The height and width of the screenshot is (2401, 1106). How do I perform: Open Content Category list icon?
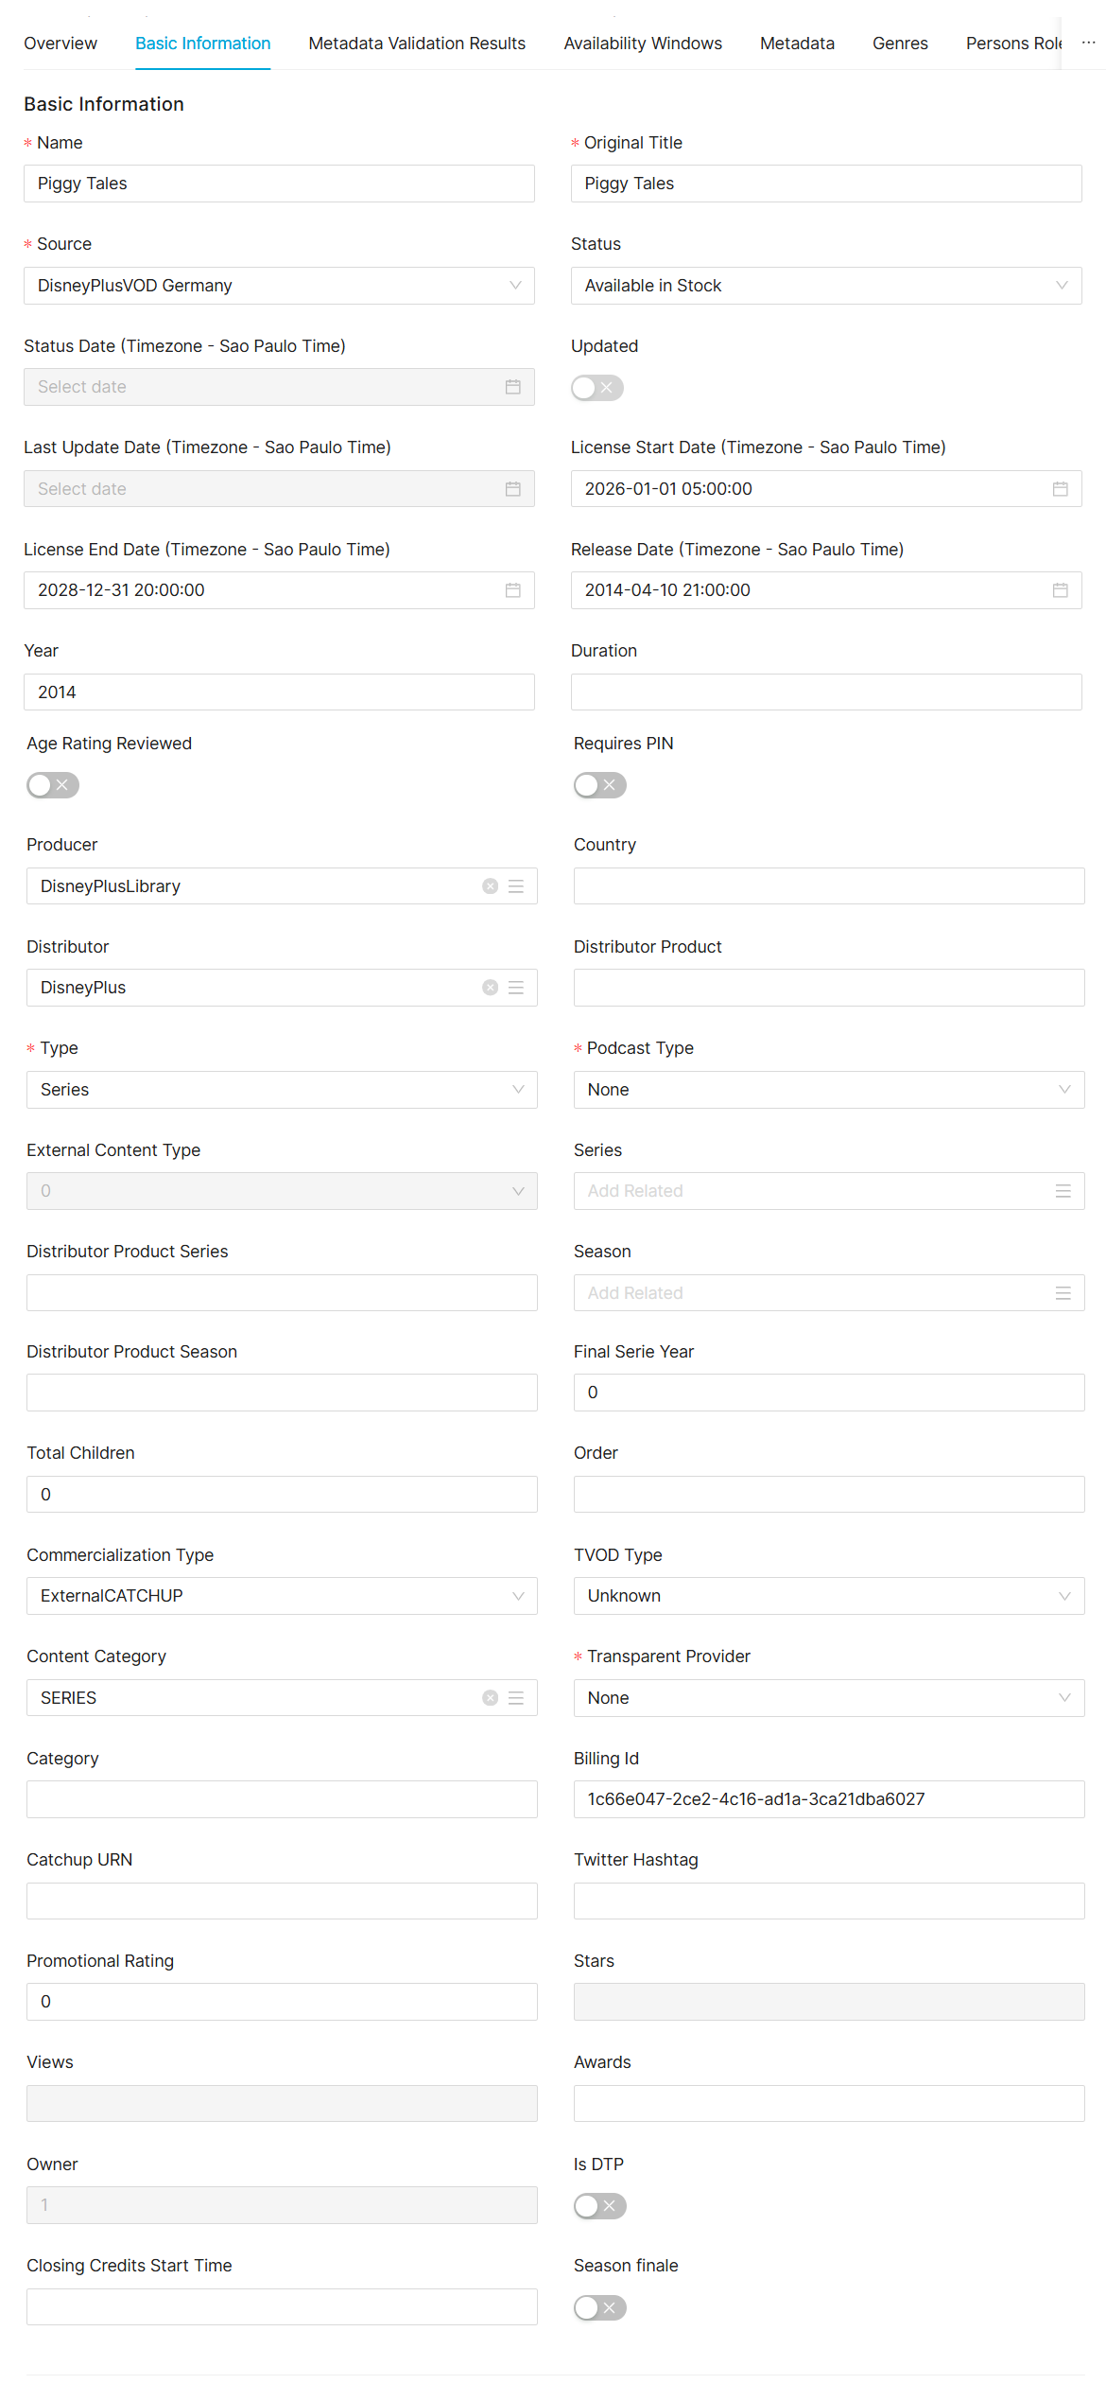coord(516,1698)
